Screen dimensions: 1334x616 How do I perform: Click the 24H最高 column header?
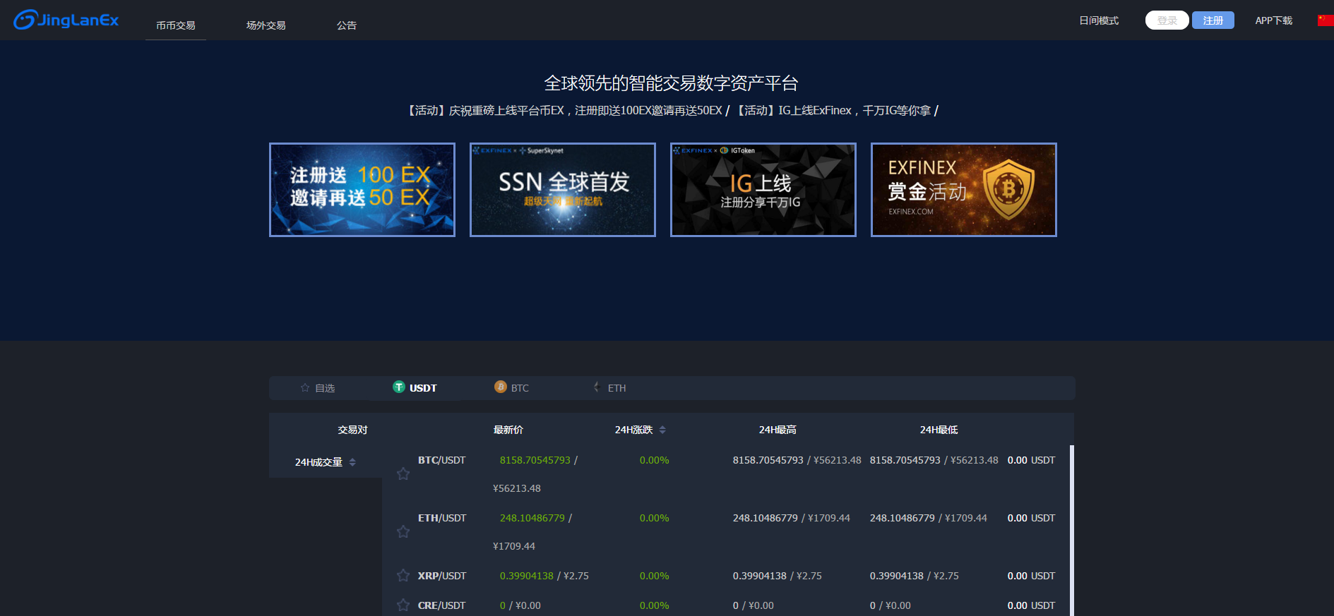(778, 430)
